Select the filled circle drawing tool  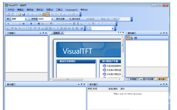31,24
